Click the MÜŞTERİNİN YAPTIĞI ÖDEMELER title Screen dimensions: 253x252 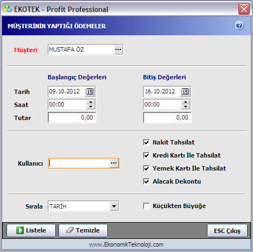[x=56, y=26]
